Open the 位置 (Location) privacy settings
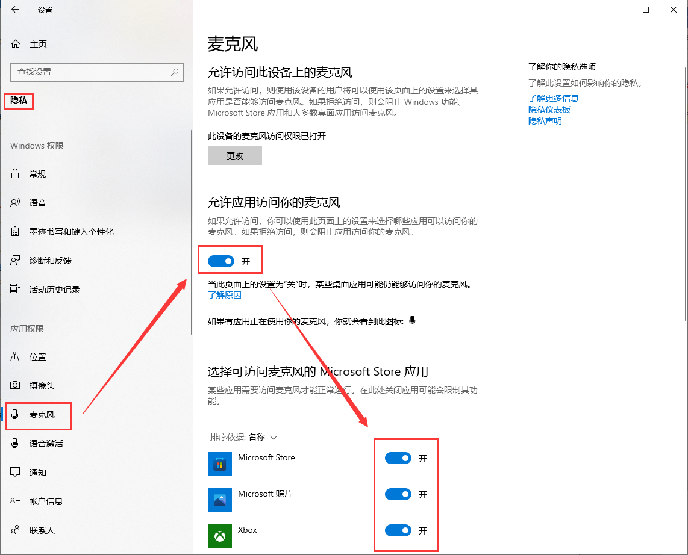This screenshot has height=555, width=688. point(37,356)
